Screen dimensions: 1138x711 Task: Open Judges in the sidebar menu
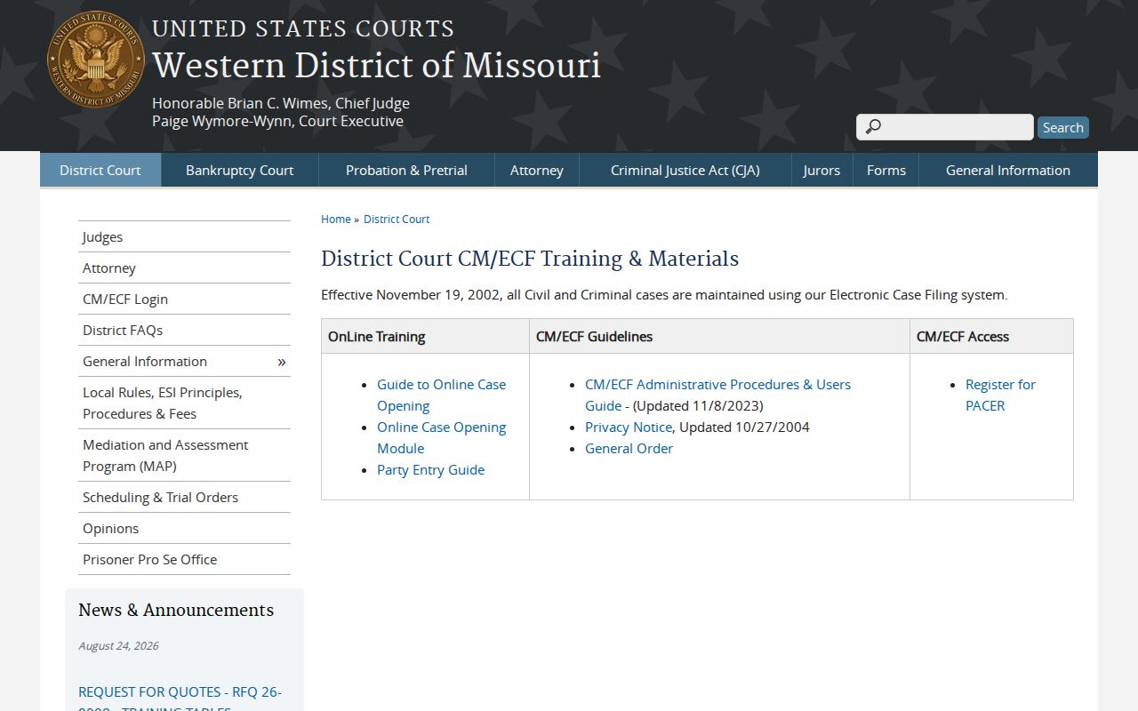pos(184,236)
